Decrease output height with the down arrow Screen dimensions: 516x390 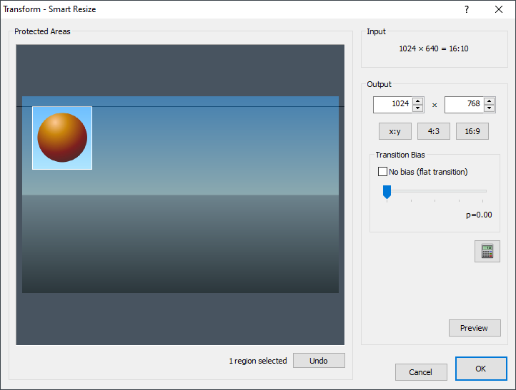click(x=490, y=108)
